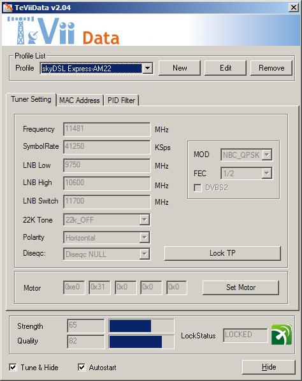Click the SymbolRate input field

pos(107,147)
